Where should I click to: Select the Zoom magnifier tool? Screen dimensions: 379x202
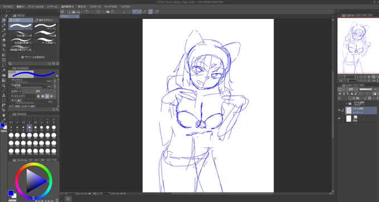(x=4, y=86)
